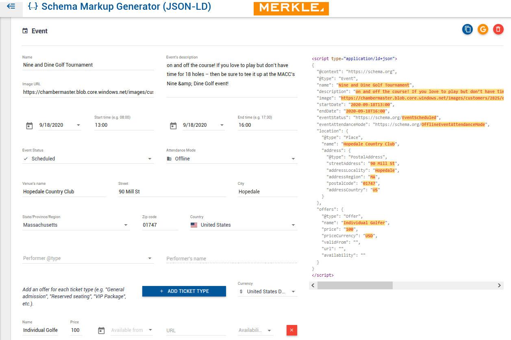The height and width of the screenshot is (340, 511).
Task: Click the back arrow menu icon
Action: (11, 6)
